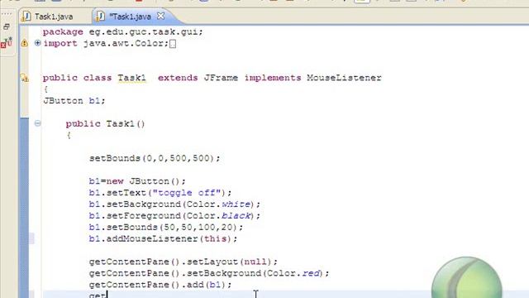The height and width of the screenshot is (298, 529).
Task: Click the getContentPane().setLayout(null) line
Action: pyautogui.click(x=183, y=262)
